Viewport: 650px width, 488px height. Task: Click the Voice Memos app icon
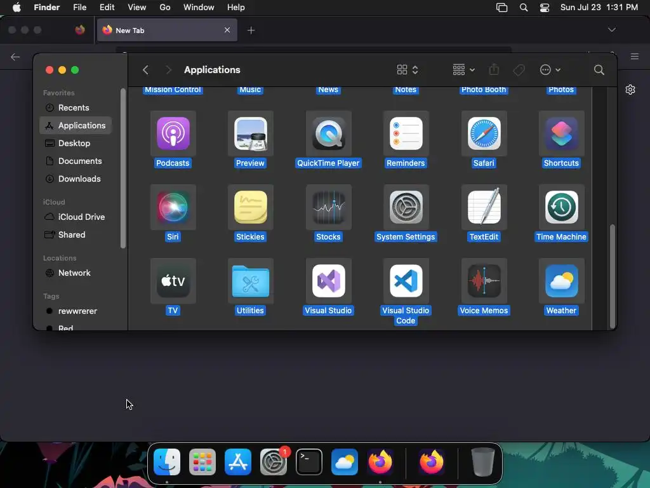click(484, 281)
